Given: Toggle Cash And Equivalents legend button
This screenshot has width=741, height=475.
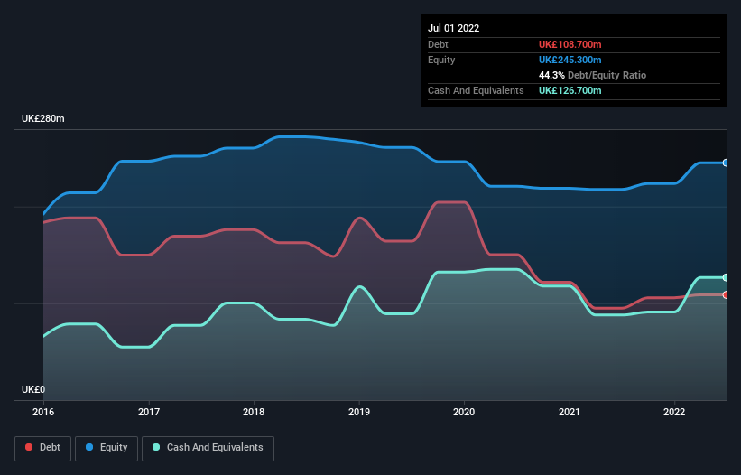Looking at the screenshot, I should point(208,448).
